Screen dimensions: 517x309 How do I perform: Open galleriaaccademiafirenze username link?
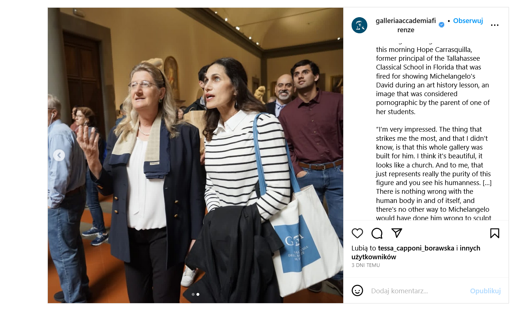click(406, 25)
